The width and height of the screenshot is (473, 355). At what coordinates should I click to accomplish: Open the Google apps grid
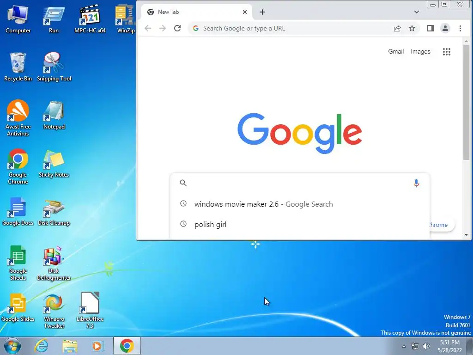point(447,52)
